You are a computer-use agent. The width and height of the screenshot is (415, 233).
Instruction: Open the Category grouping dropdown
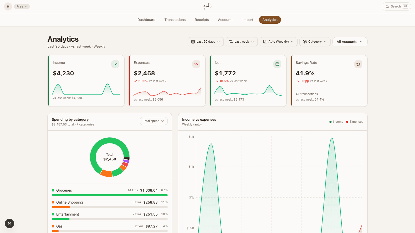[315, 42]
